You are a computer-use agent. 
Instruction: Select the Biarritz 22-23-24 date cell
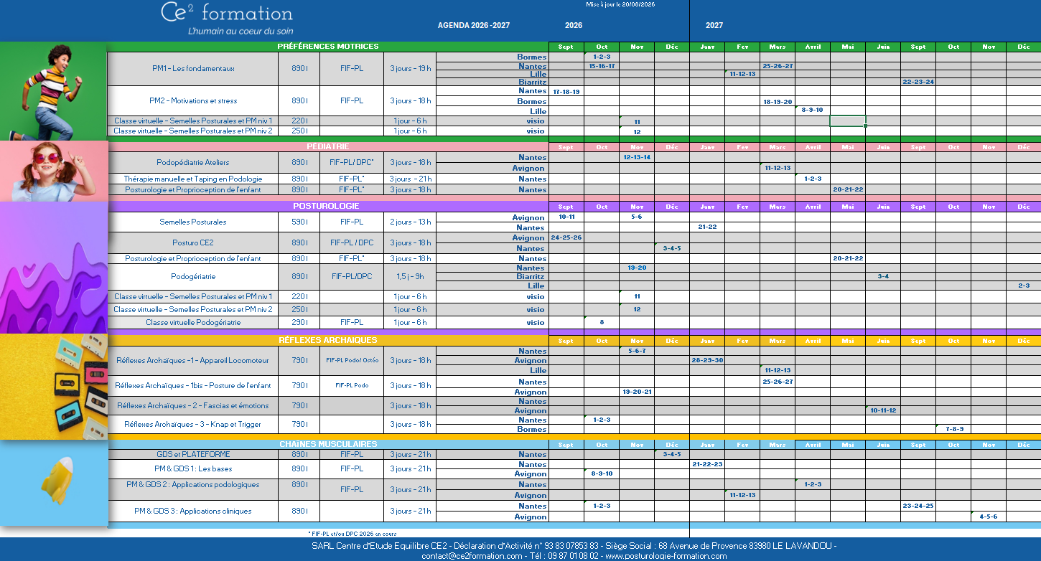[918, 82]
